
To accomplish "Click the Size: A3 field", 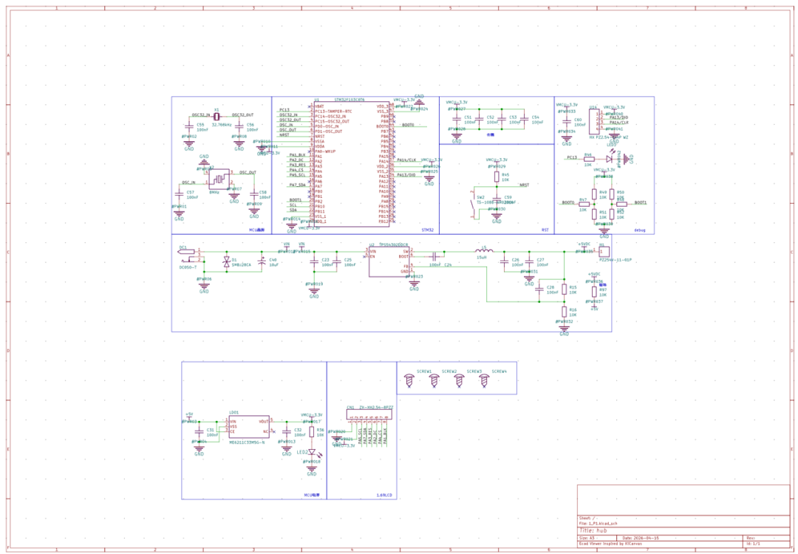I will (587, 538).
